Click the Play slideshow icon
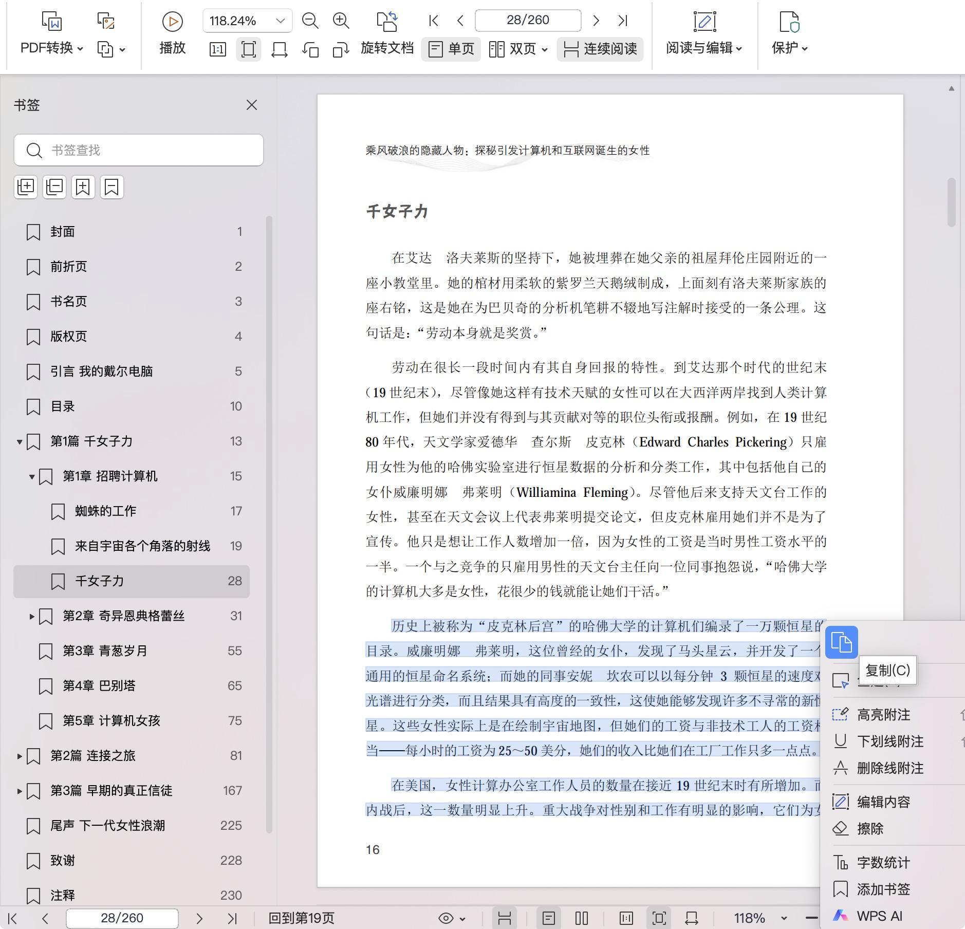 (172, 22)
